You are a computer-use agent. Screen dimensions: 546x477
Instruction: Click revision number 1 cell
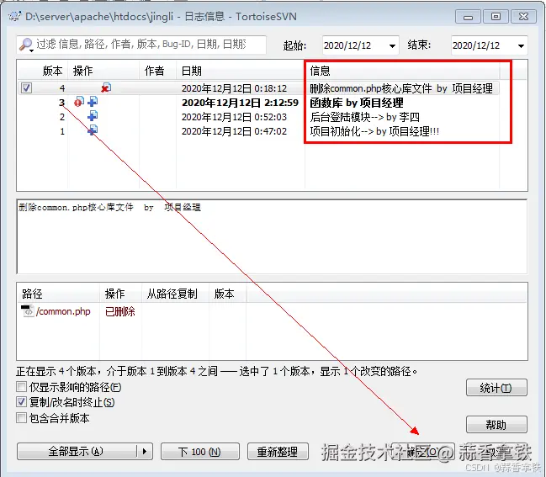(62, 131)
